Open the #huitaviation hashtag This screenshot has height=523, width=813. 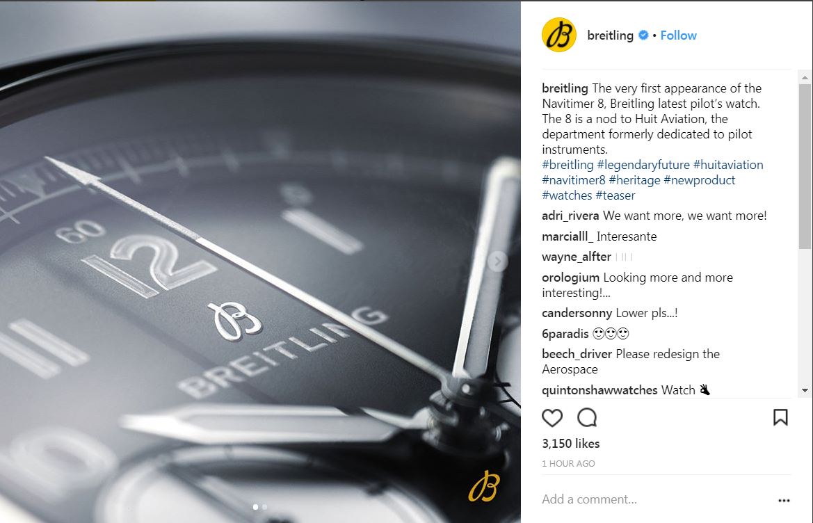[x=728, y=165]
